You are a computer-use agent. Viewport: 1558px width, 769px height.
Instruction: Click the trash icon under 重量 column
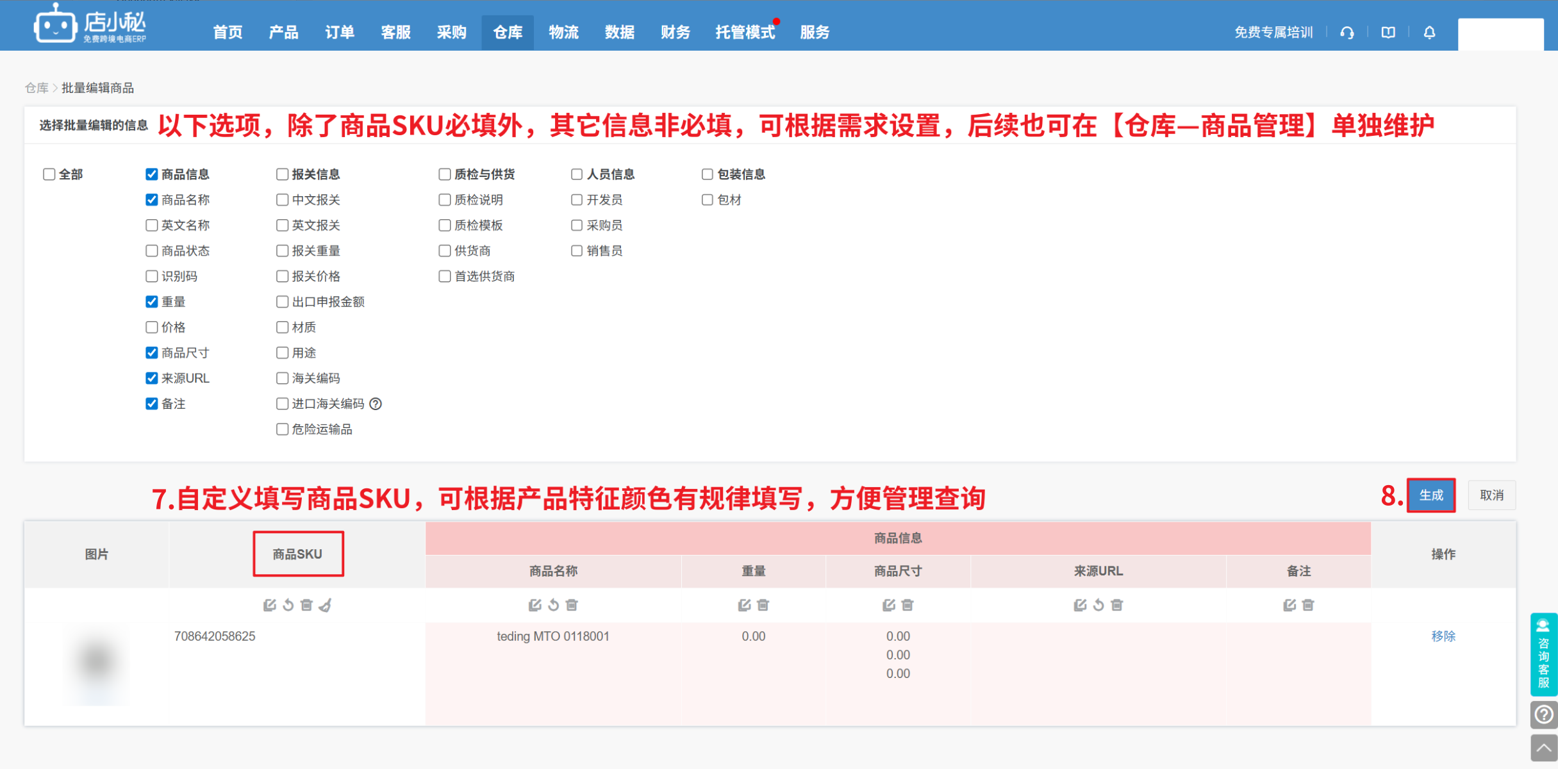[x=763, y=605]
